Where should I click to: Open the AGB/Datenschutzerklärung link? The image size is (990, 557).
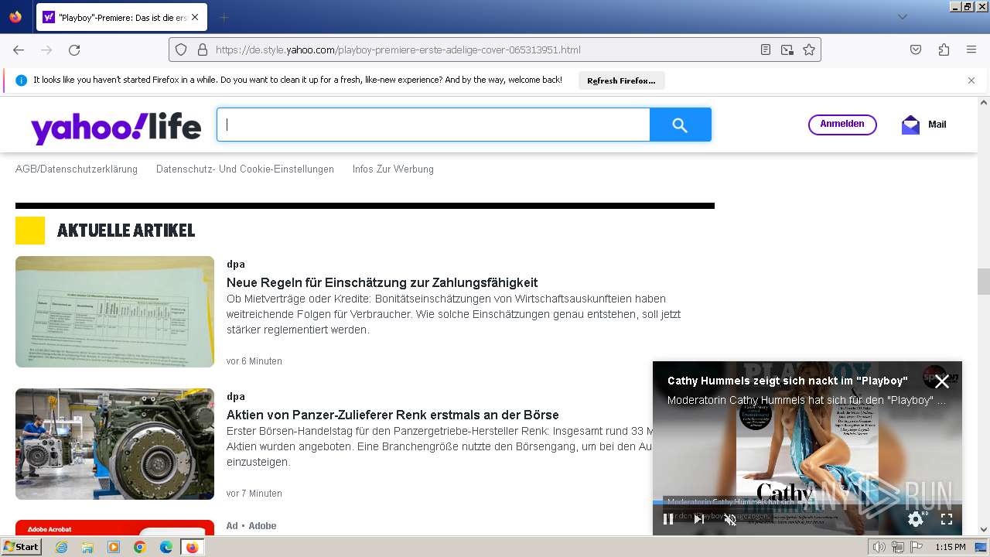click(x=77, y=169)
